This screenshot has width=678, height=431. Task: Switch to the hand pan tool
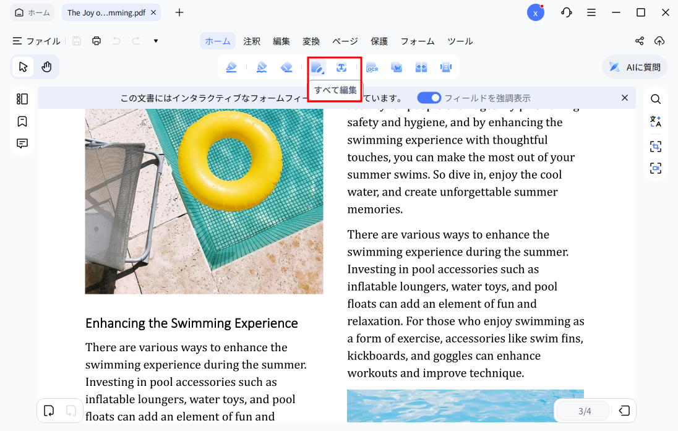coord(46,67)
